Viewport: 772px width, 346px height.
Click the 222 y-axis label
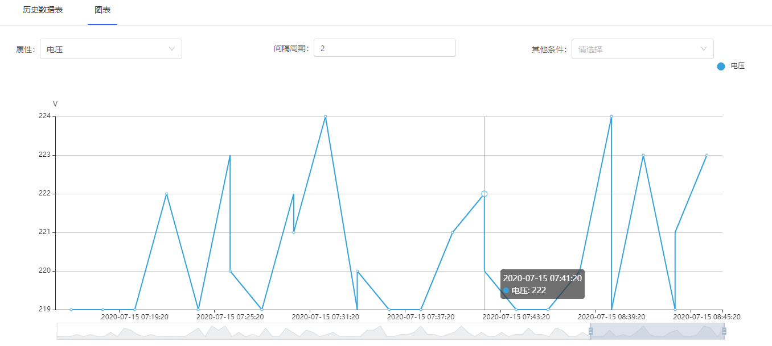45,193
